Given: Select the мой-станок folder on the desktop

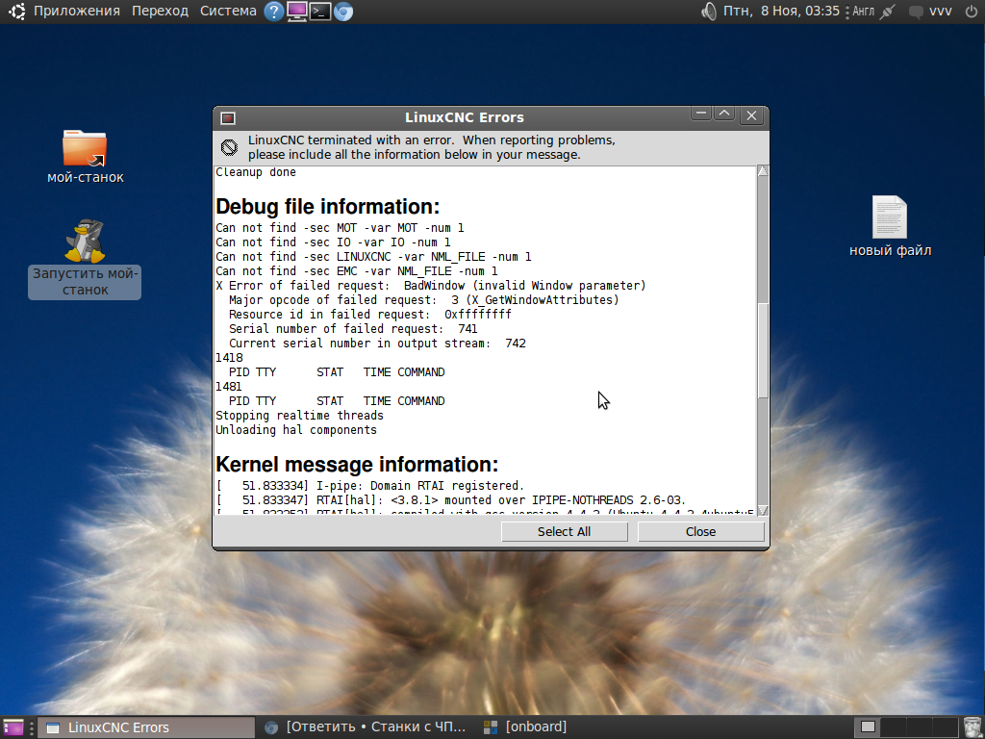Looking at the screenshot, I should tap(85, 157).
